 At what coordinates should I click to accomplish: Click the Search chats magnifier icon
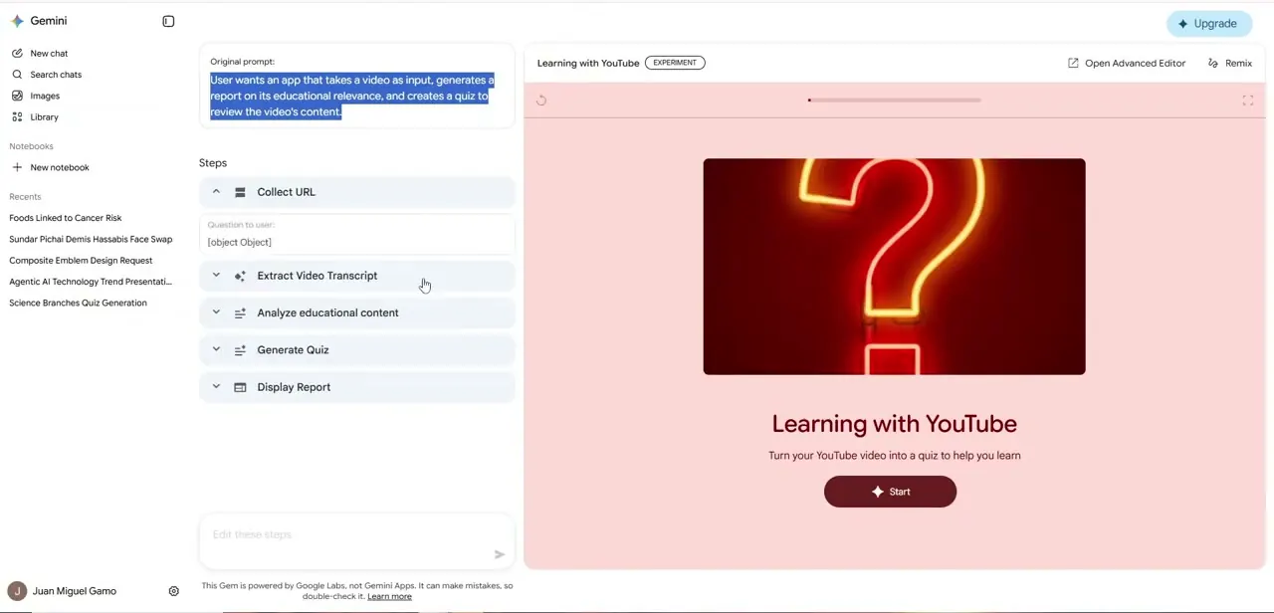(17, 75)
